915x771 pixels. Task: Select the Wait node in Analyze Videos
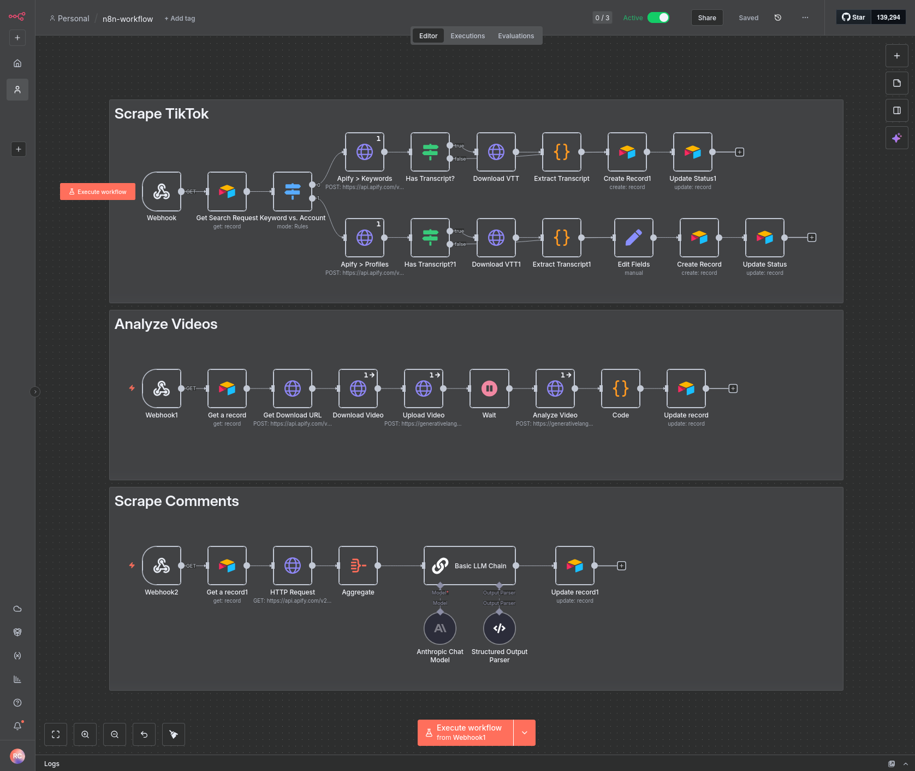(489, 389)
